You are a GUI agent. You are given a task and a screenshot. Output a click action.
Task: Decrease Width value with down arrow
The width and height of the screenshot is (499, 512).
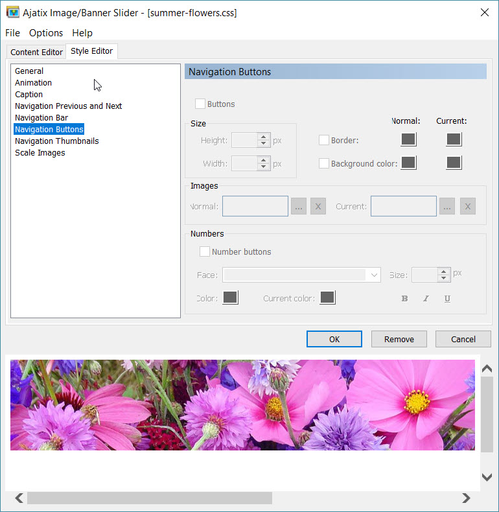[263, 167]
